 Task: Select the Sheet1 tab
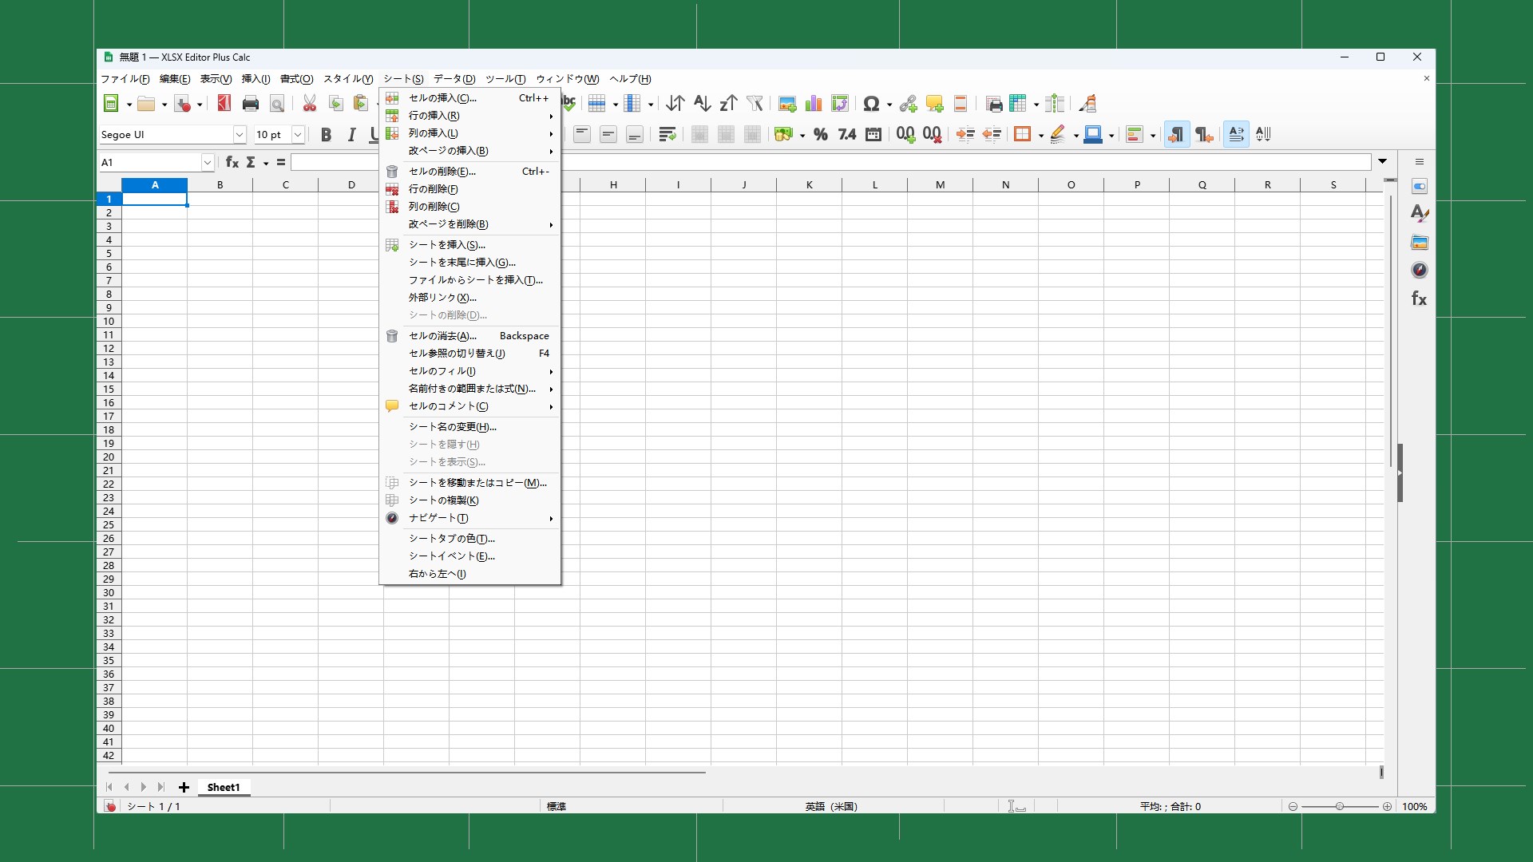point(223,787)
